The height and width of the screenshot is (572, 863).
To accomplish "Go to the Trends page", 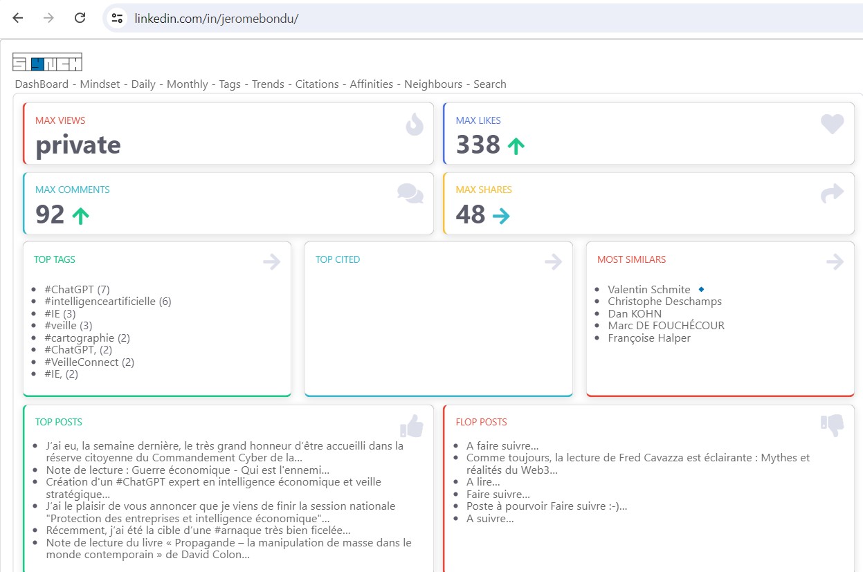I will pos(268,84).
